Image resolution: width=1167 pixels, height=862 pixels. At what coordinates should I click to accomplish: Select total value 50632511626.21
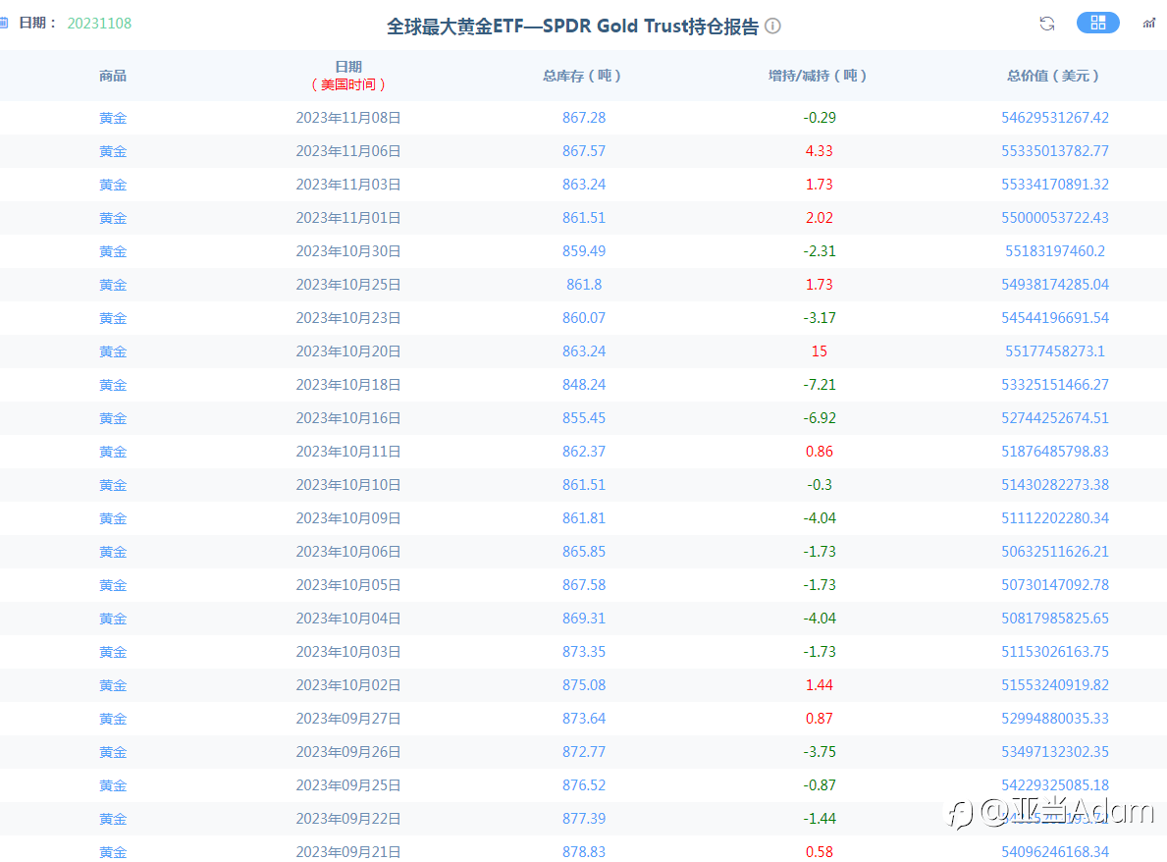[x=1054, y=552]
